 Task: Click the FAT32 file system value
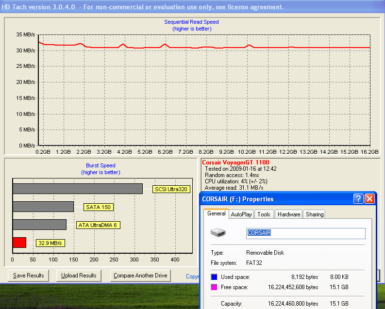coord(254,263)
